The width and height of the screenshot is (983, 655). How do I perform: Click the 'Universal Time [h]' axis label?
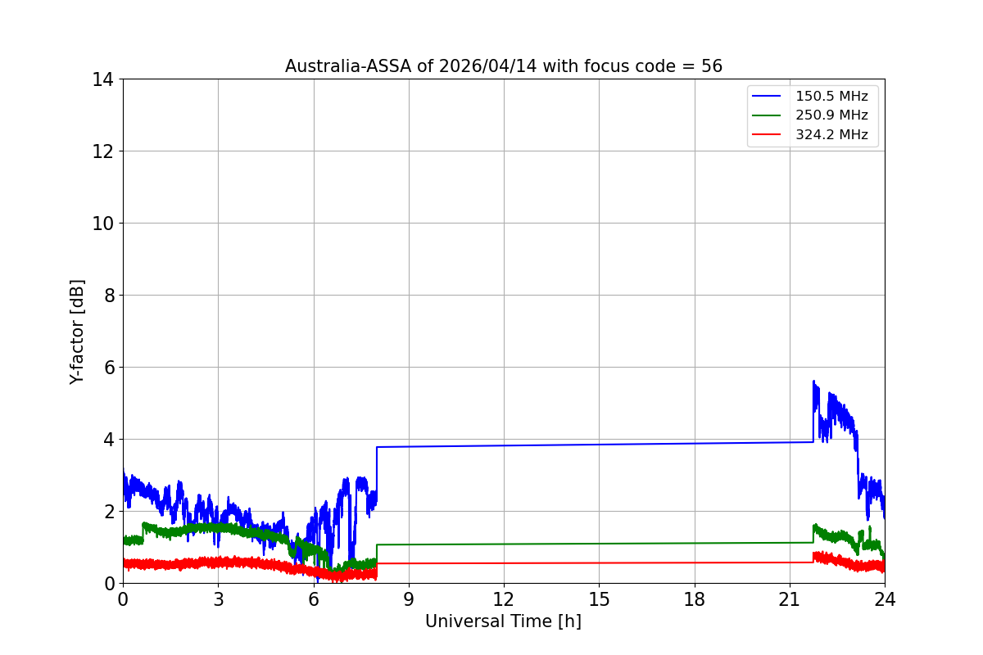point(503,621)
